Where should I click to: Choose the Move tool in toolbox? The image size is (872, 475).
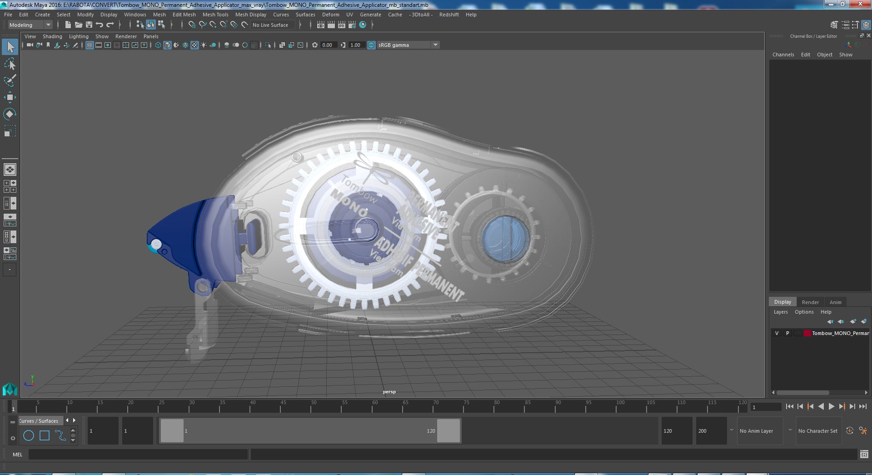[10, 97]
